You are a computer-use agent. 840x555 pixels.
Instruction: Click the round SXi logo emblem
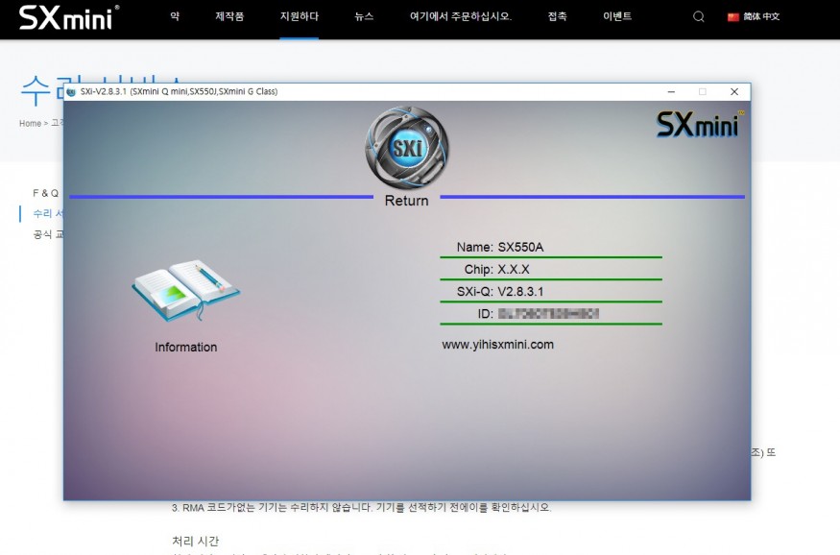(x=407, y=147)
